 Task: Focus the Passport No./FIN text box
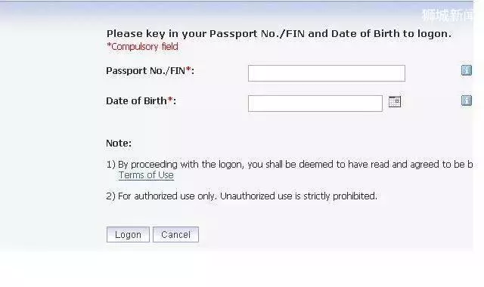[x=327, y=73]
